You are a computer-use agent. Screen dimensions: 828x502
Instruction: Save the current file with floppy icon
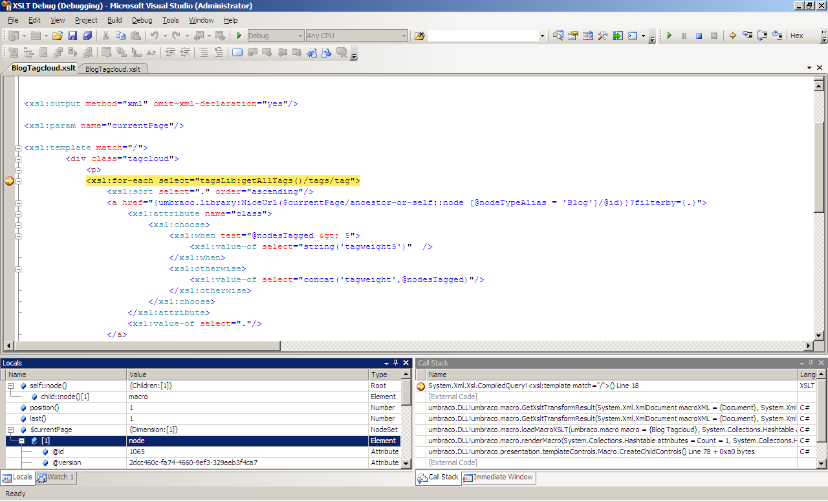pyautogui.click(x=72, y=36)
